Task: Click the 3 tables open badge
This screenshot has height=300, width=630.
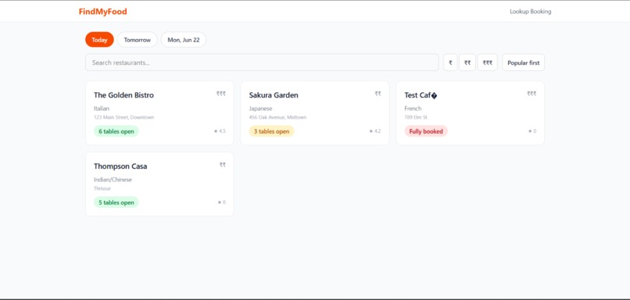Action: point(271,131)
